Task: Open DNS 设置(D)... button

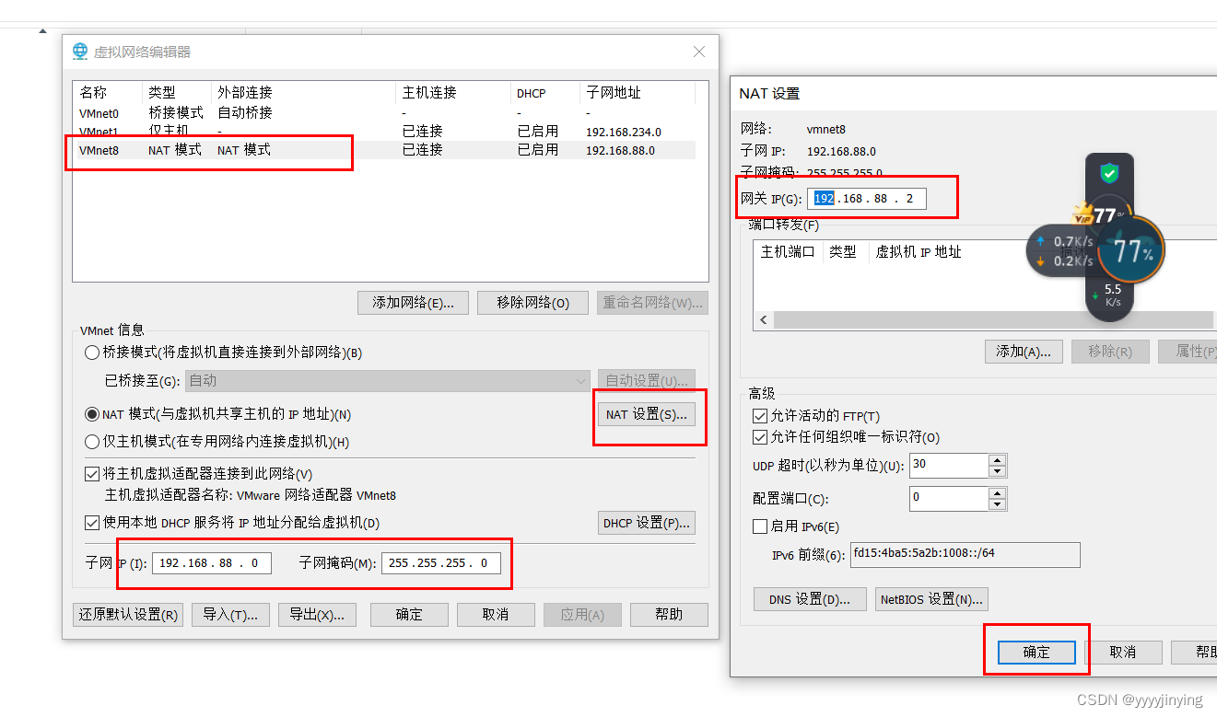Action: 811,599
